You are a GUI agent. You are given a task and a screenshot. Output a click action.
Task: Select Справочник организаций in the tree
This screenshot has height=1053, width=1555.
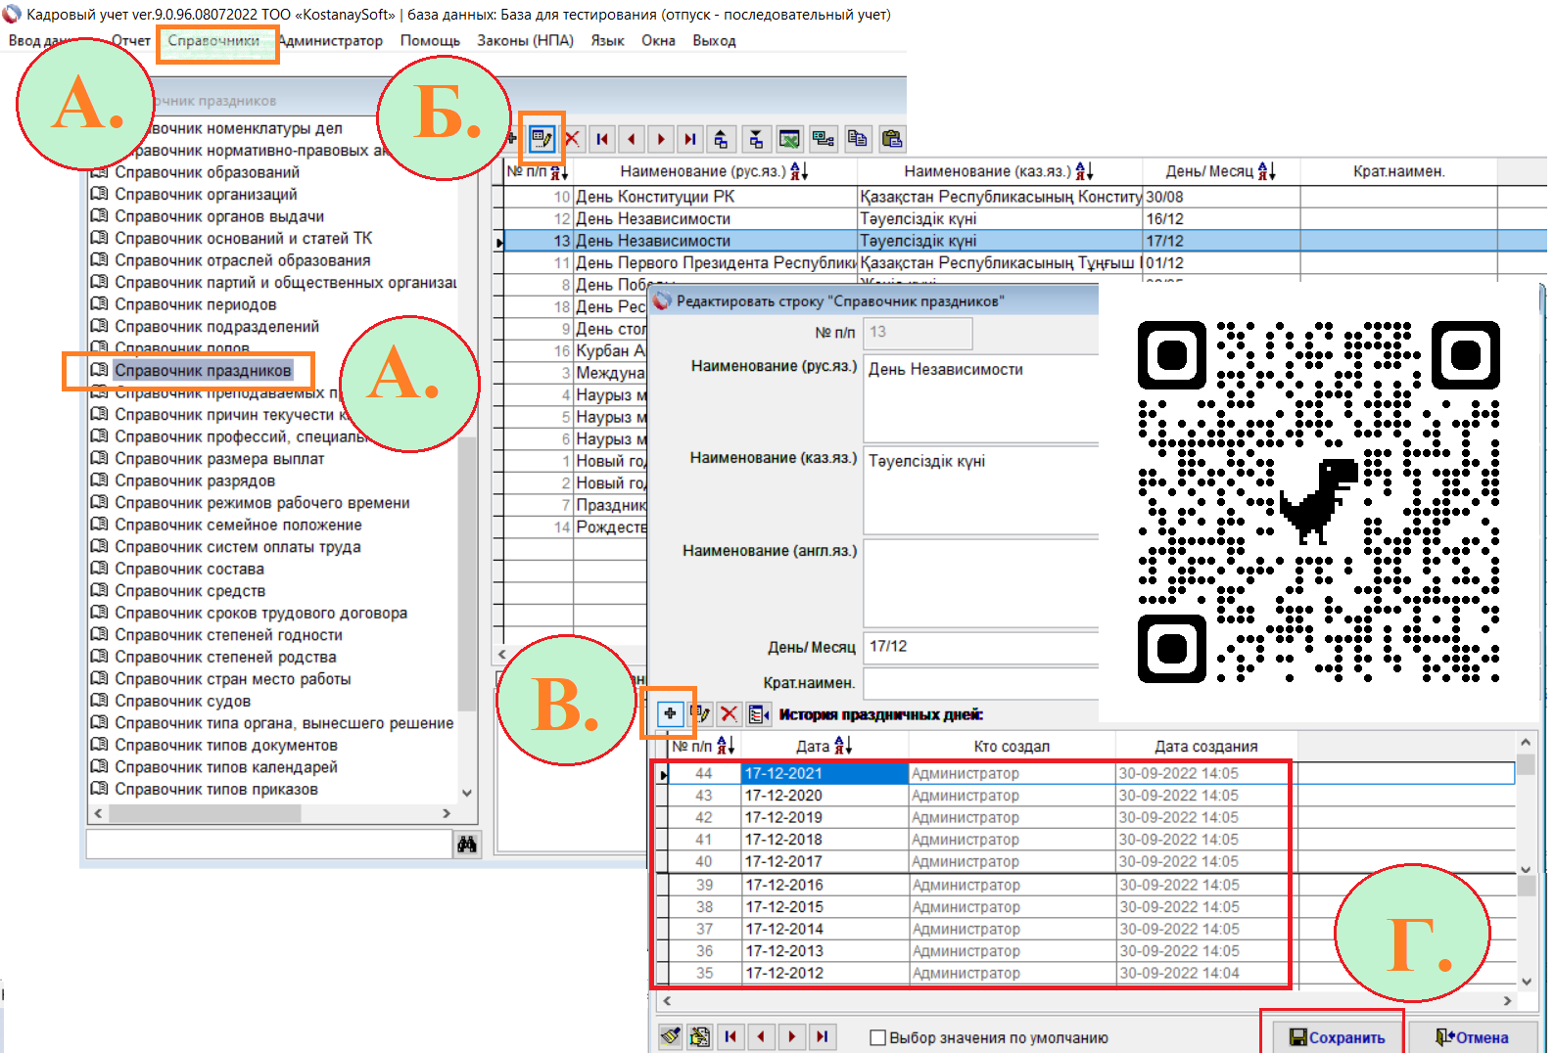[206, 194]
